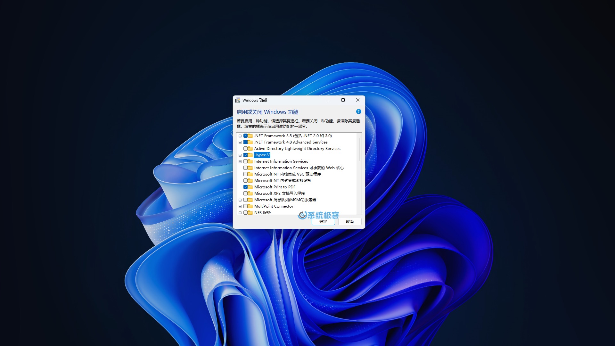The image size is (615, 346).
Task: Click the 取消 button
Action: tap(350, 222)
